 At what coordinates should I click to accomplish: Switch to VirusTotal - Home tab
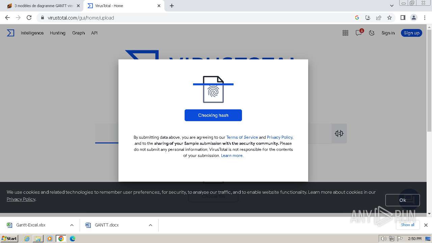[x=124, y=6]
